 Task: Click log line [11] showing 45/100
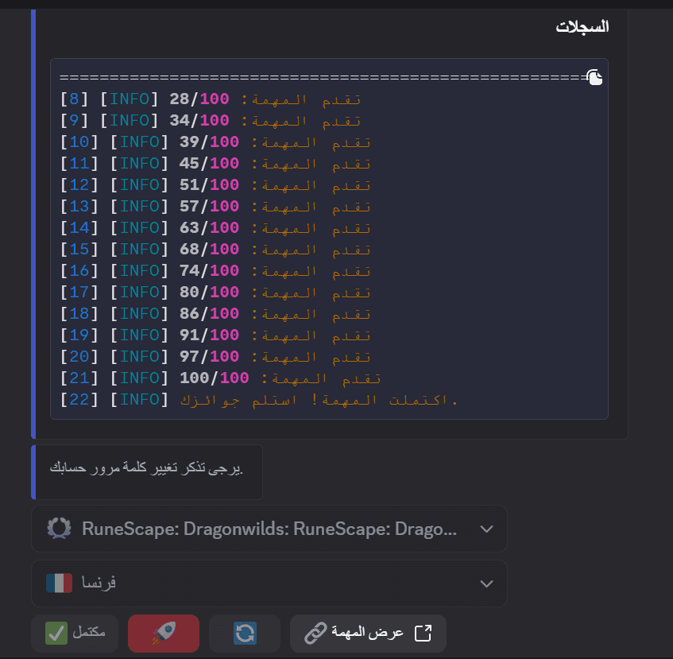click(x=215, y=164)
